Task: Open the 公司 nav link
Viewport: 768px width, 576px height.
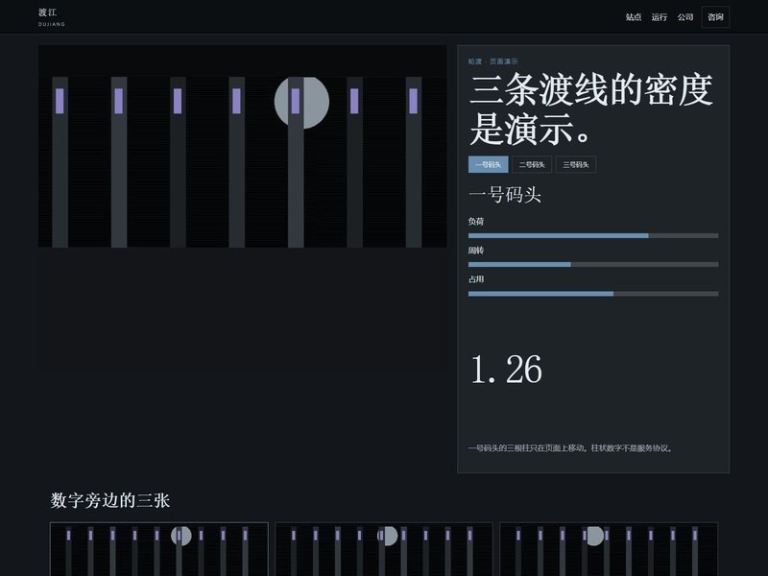Action: tap(685, 17)
